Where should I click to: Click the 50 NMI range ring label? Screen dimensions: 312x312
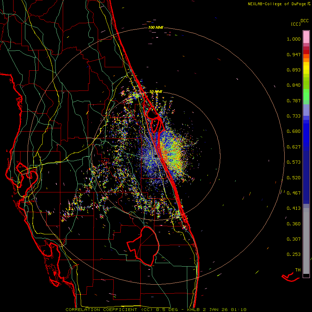(x=156, y=92)
